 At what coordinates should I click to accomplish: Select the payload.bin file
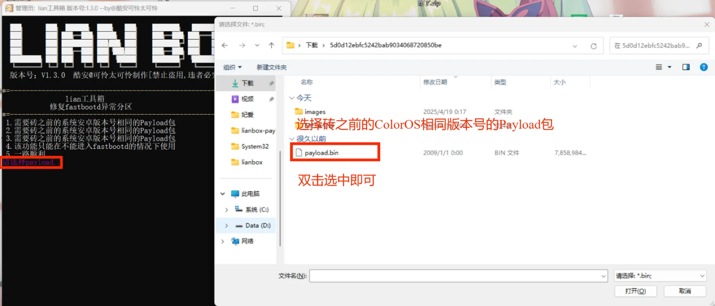[x=321, y=153]
